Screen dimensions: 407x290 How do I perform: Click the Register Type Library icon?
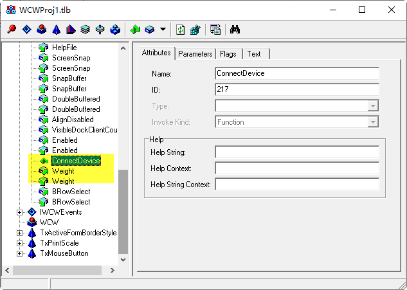click(x=195, y=30)
